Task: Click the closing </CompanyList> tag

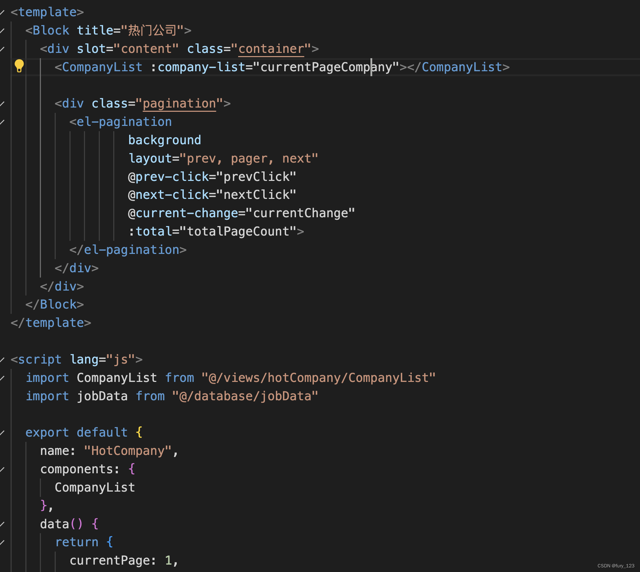Action: point(458,67)
